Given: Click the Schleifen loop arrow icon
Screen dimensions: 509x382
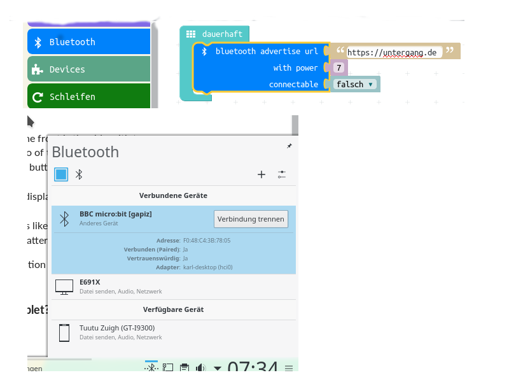Looking at the screenshot, I should tap(38, 97).
